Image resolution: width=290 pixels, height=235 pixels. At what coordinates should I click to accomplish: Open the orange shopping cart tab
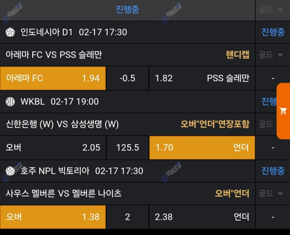(x=283, y=111)
